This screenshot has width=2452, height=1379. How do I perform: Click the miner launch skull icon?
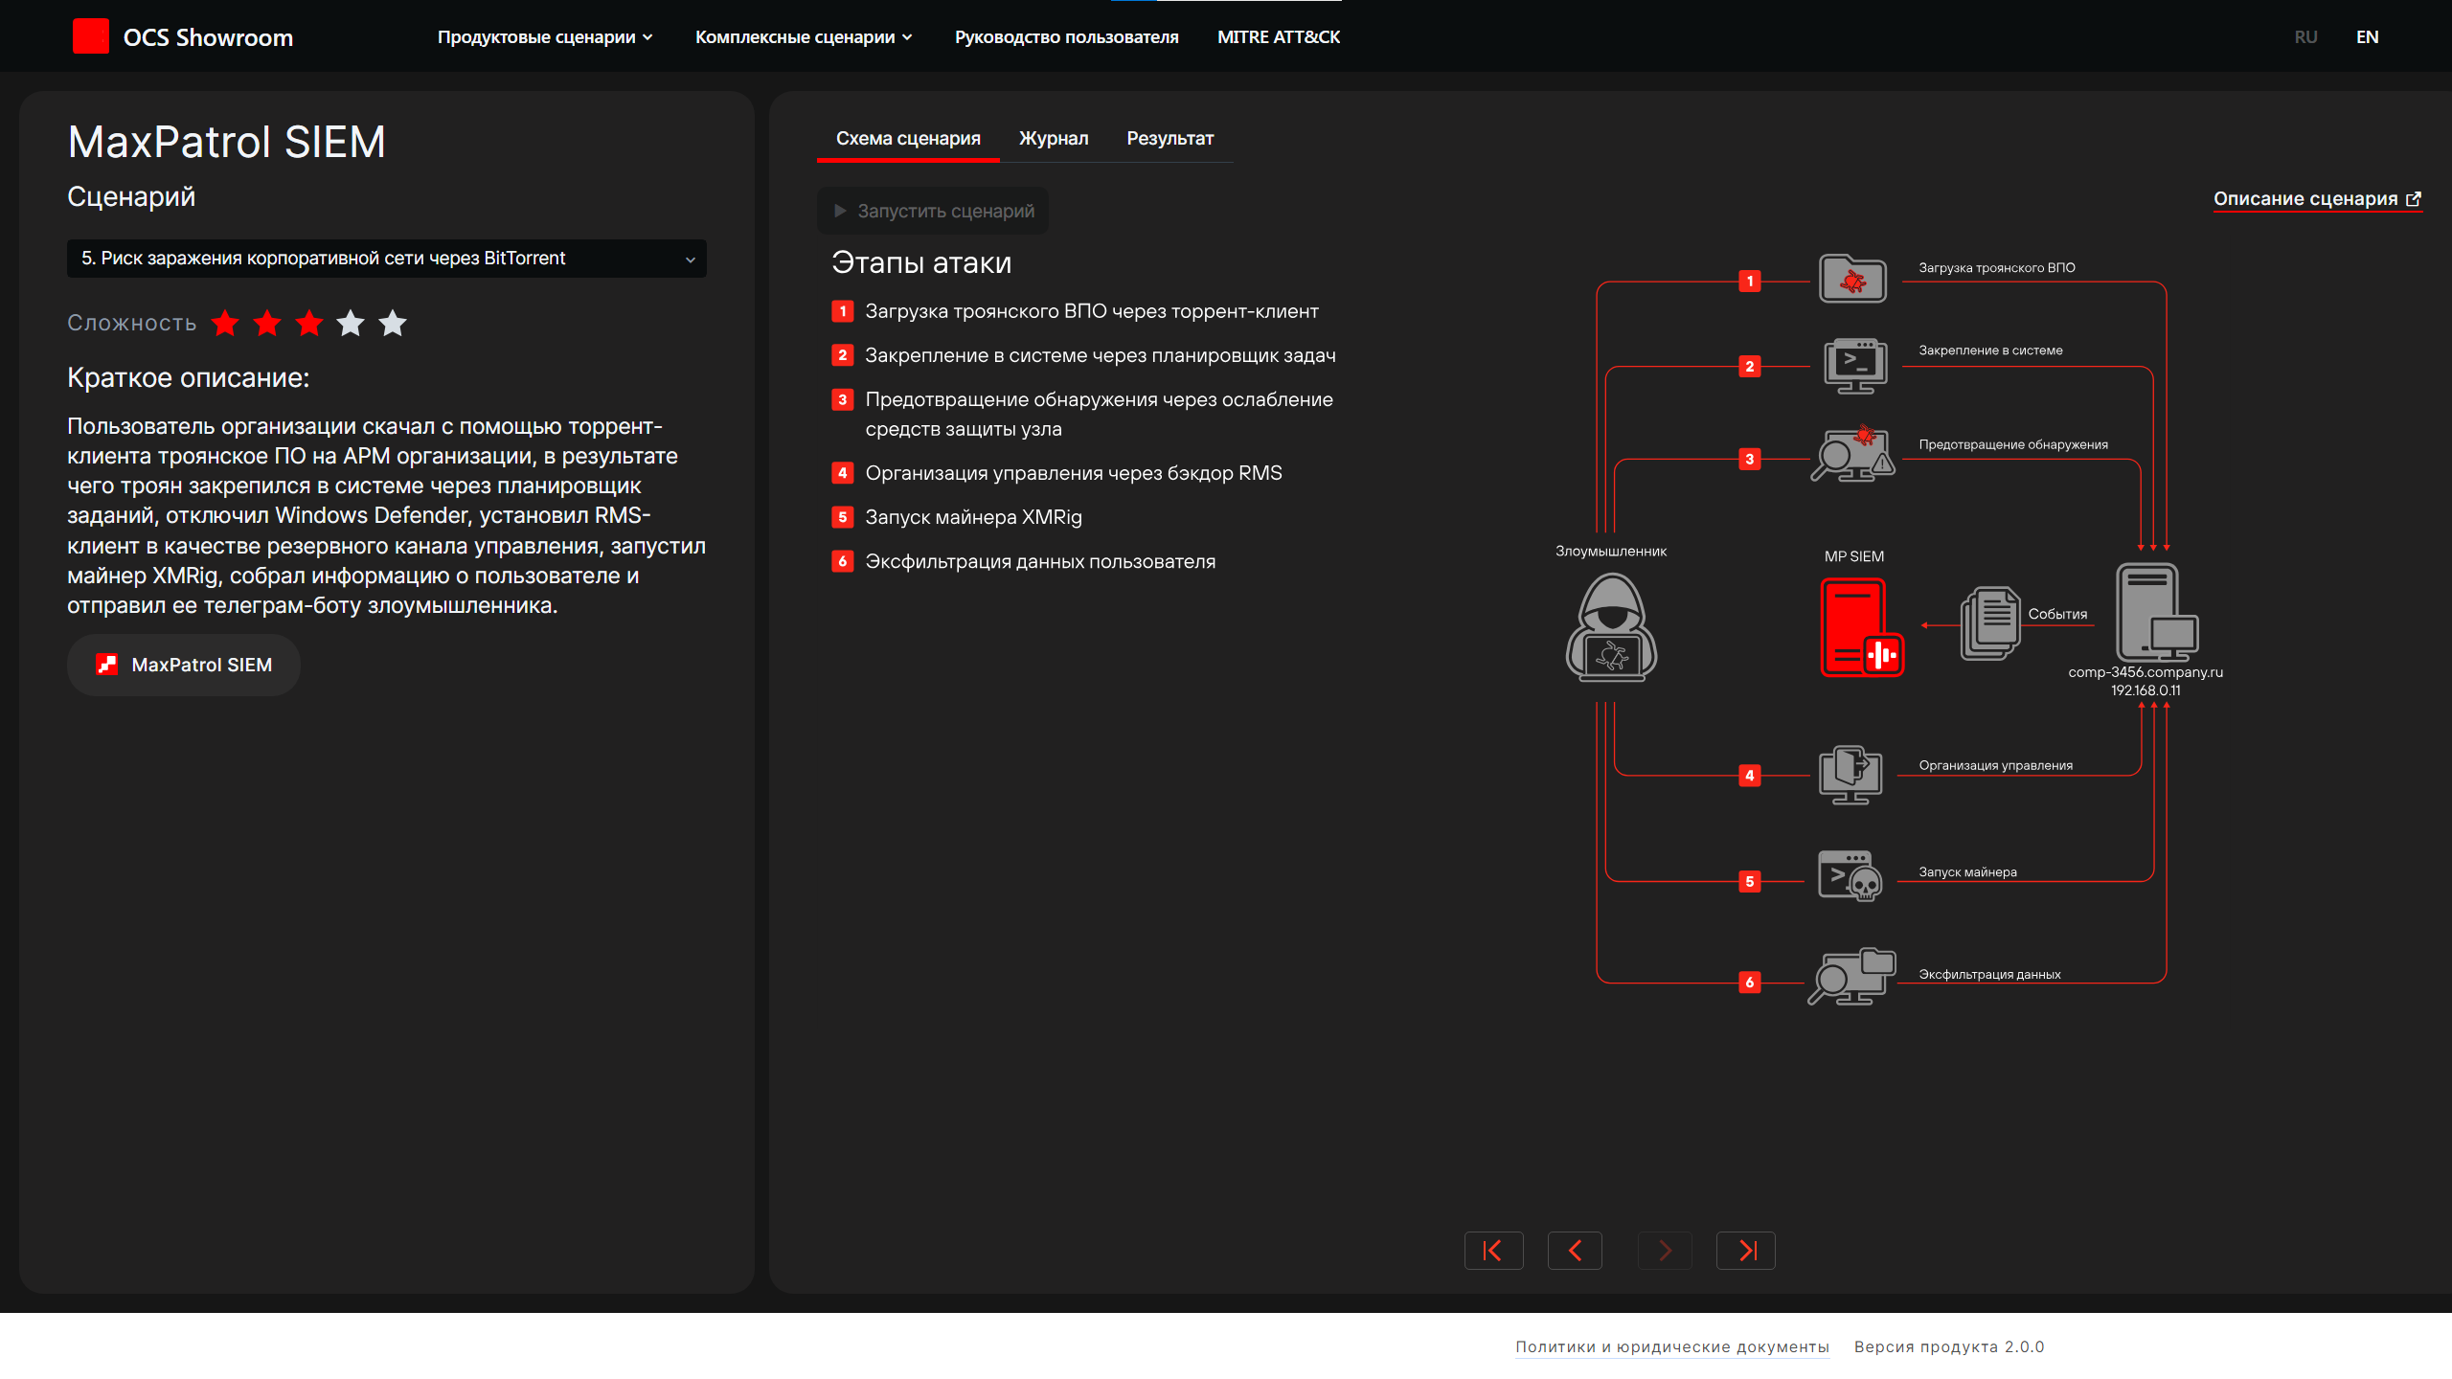click(1850, 876)
